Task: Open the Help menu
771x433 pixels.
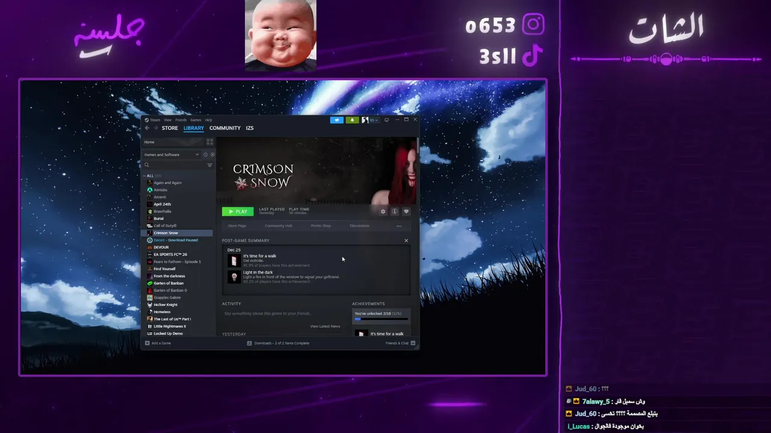Action: [x=208, y=120]
